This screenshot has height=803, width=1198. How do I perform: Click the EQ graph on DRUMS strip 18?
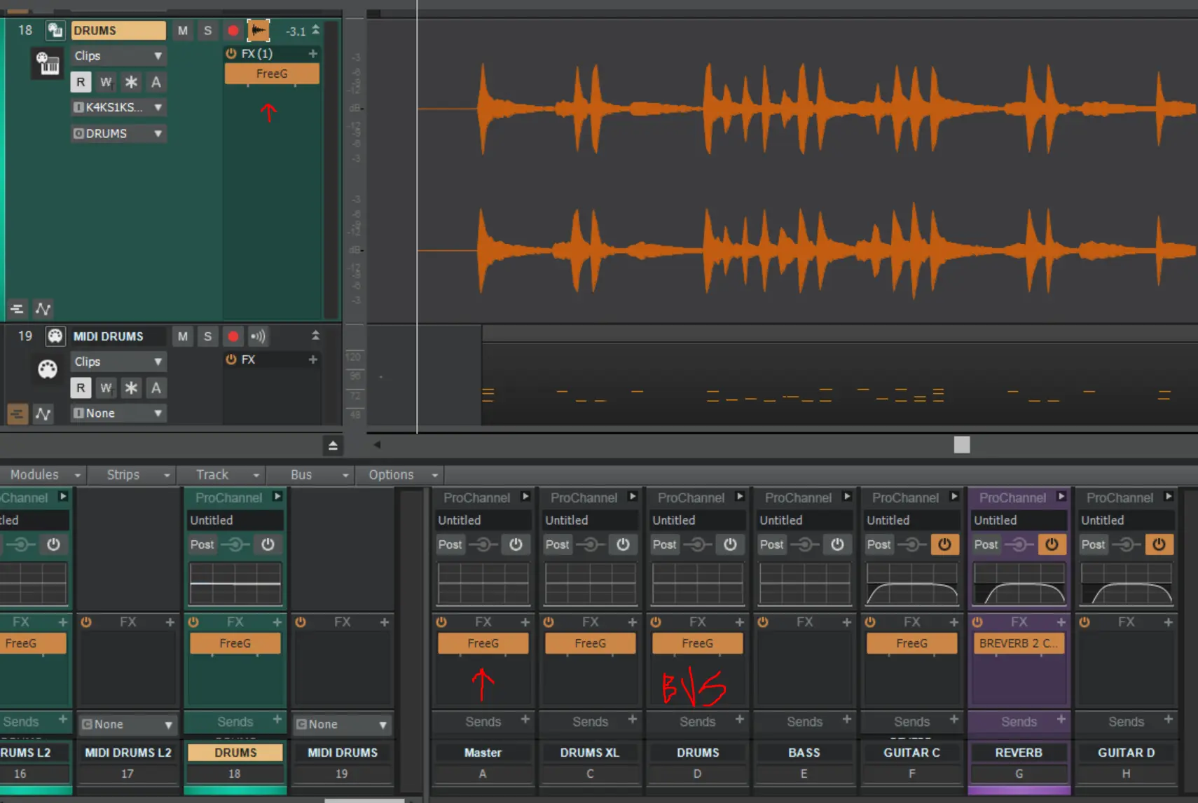[x=235, y=584]
